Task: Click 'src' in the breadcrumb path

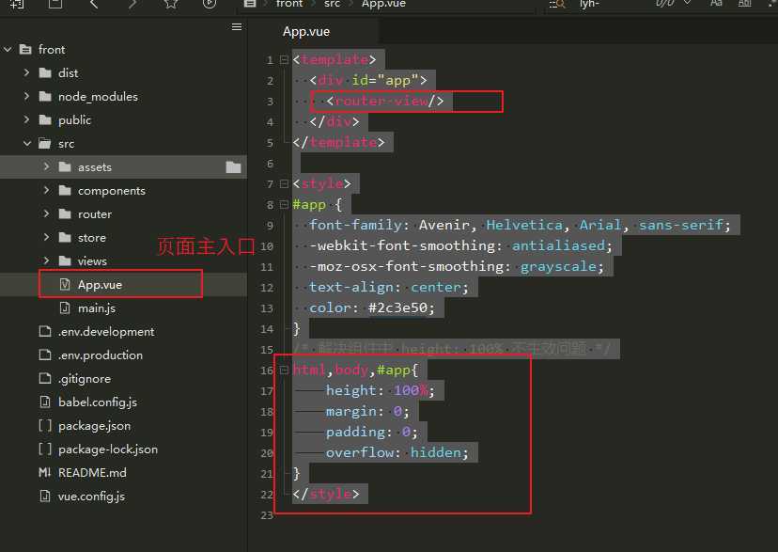Action: [332, 4]
